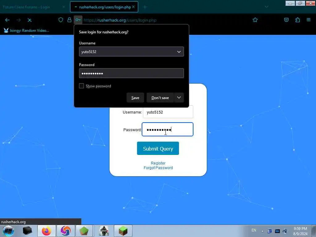Show hidden system tray icons
Viewport: 316px width, 237px height.
[262, 231]
